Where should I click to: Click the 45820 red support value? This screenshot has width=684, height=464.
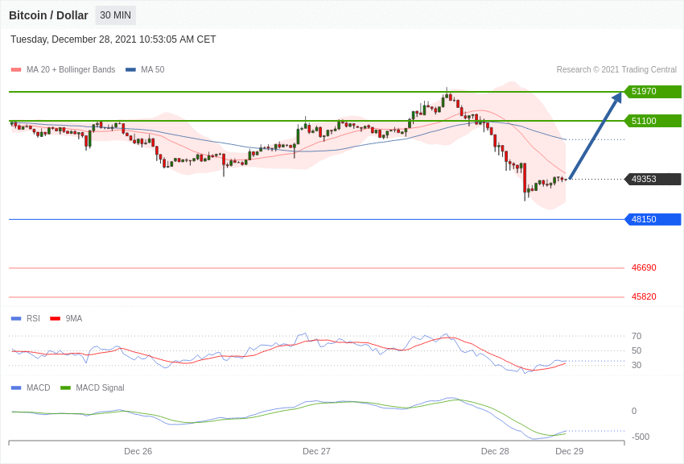coord(644,296)
